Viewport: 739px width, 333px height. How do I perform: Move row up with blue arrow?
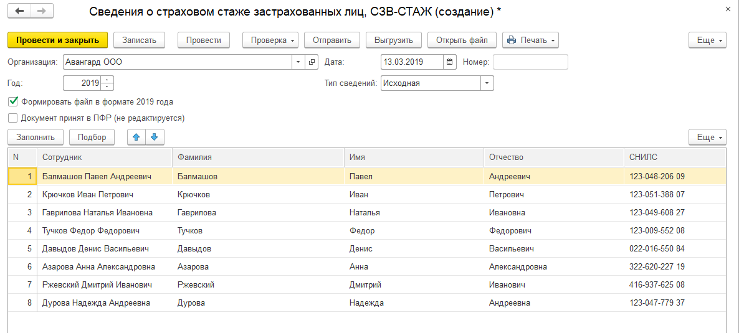(136, 138)
